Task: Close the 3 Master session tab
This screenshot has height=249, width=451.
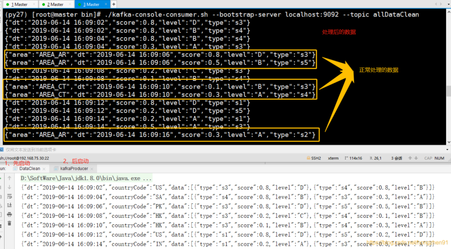Action: [106, 4]
